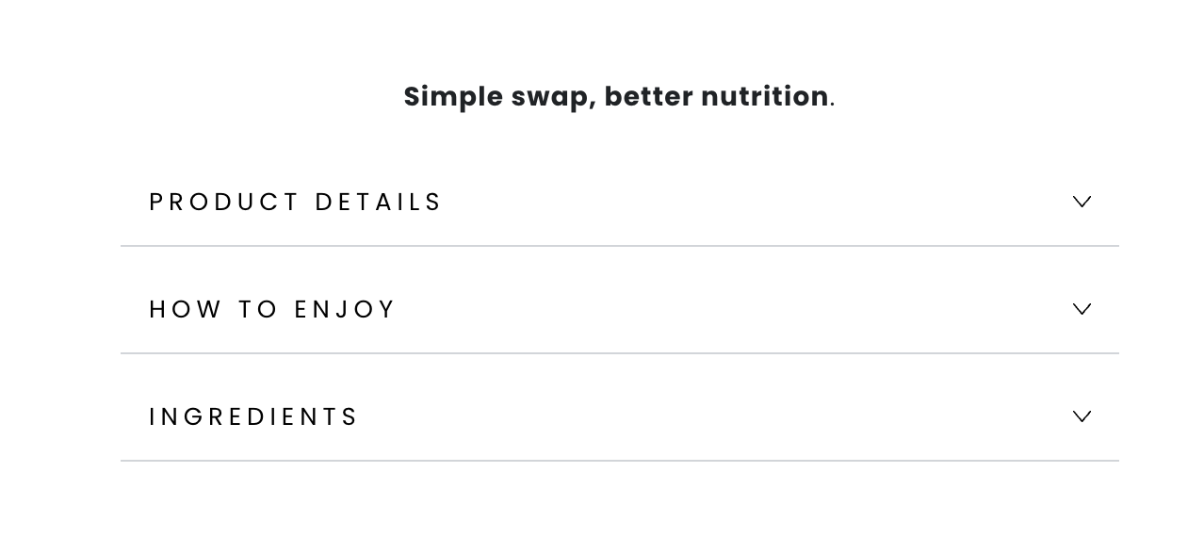1204x554 pixels.
Task: Select the "HOW TO ENJOY" label text
Action: 272,310
